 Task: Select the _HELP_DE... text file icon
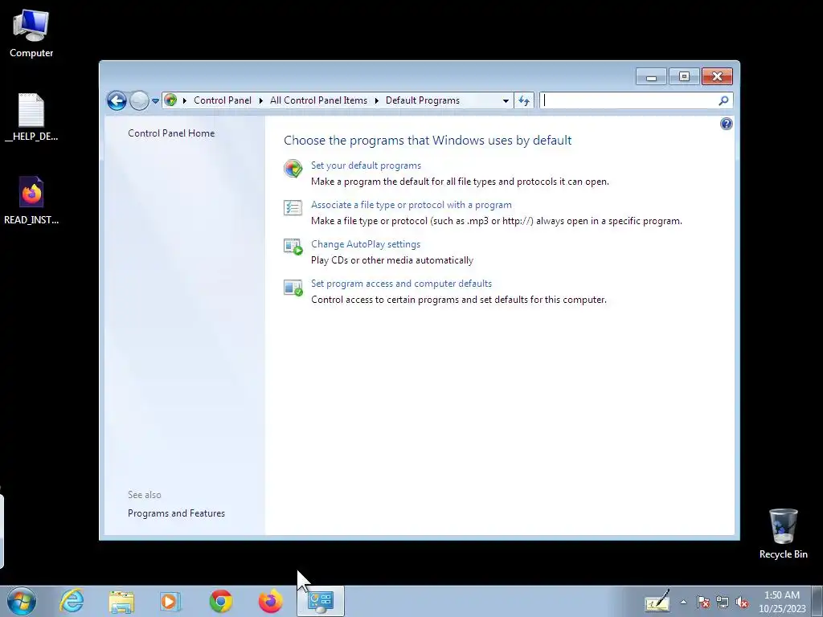point(31,117)
